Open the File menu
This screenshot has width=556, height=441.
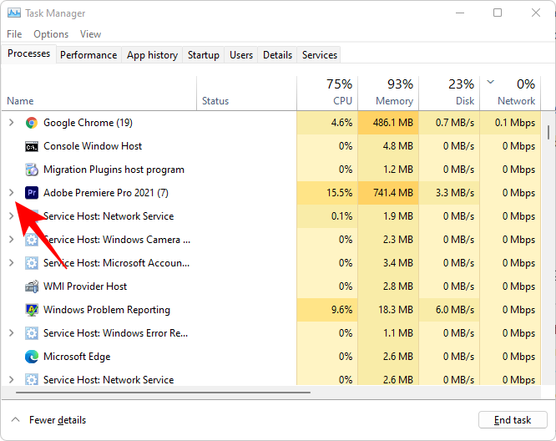click(14, 34)
